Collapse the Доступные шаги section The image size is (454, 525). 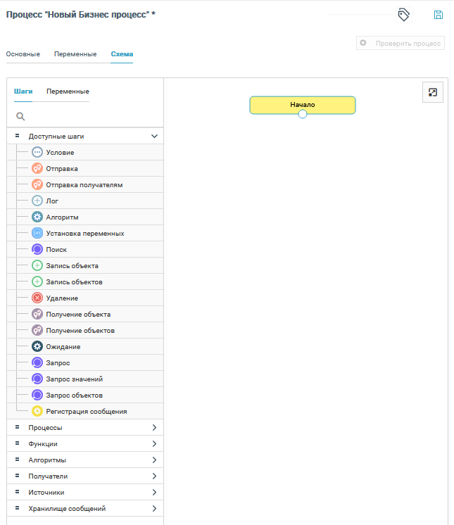pyautogui.click(x=154, y=136)
